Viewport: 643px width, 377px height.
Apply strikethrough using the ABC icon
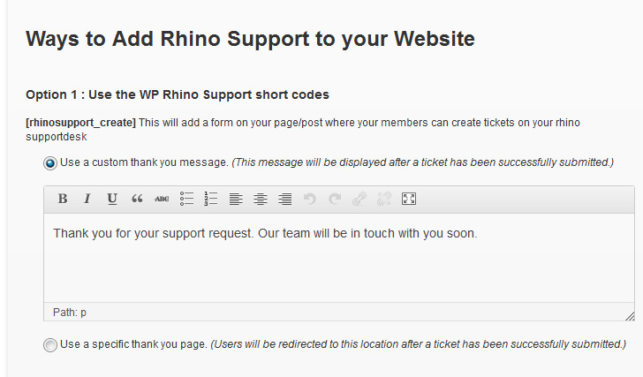point(162,199)
